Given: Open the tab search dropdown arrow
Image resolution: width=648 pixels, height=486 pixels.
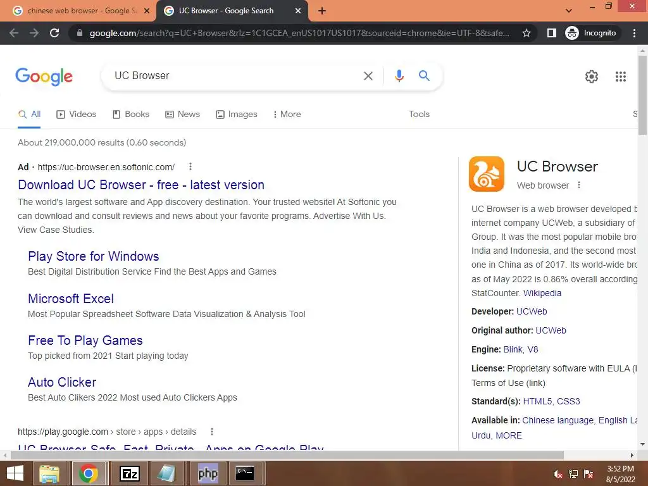Looking at the screenshot, I should [569, 11].
